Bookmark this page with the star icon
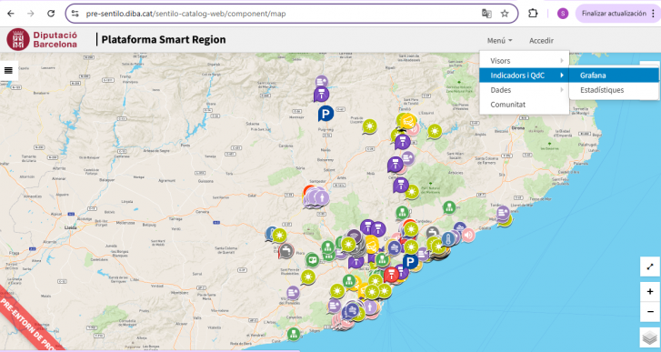This screenshot has height=352, width=661. pyautogui.click(x=505, y=14)
